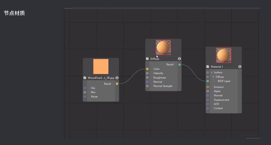Click the WoodFine2 texture node's S icon
The width and height of the screenshot is (271, 145).
point(117,78)
